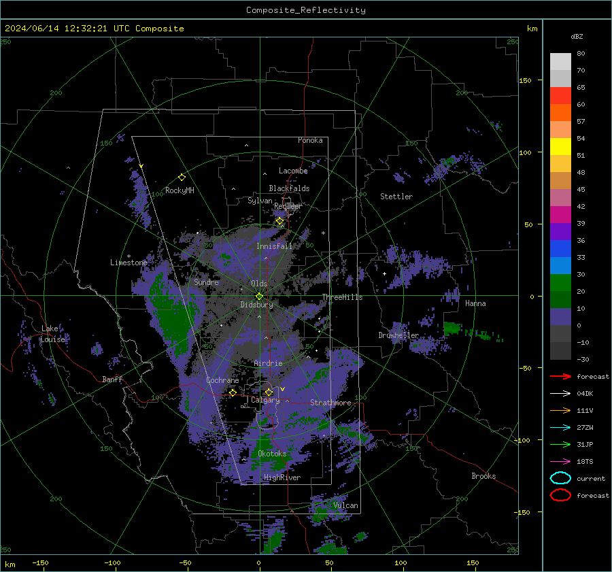Click the -100 tick on the right axis
Viewport: 612px width, 572px height.
coord(522,441)
